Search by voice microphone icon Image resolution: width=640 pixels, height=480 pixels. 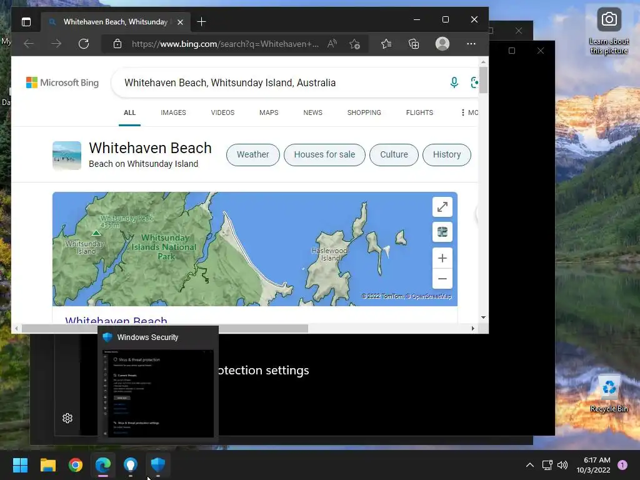pyautogui.click(x=454, y=82)
